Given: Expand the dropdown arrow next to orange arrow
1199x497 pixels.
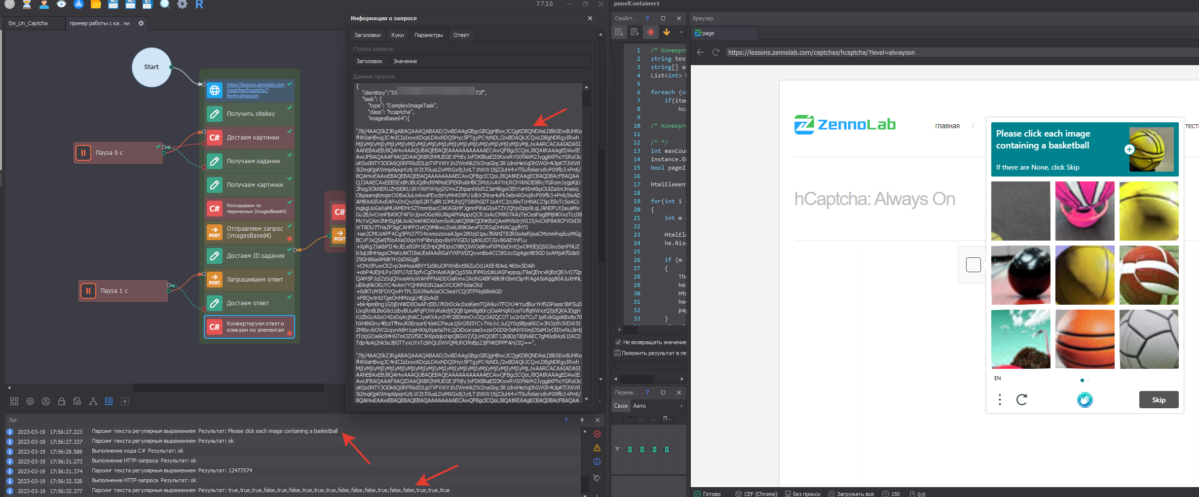Looking at the screenshot, I should (x=681, y=33).
